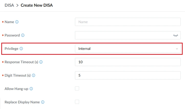Click the Digit Timeout (s) info icon
This screenshot has width=185, height=109.
pyautogui.click(x=34, y=75)
